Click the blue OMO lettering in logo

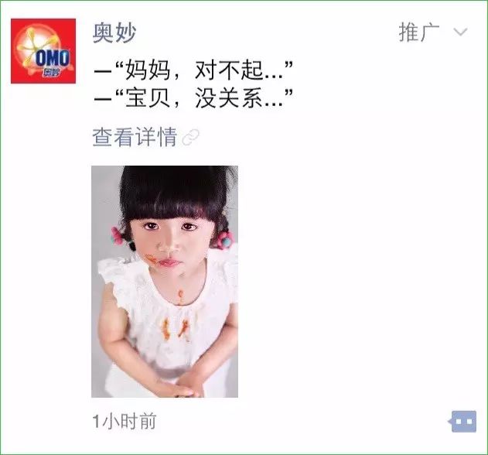[52, 58]
